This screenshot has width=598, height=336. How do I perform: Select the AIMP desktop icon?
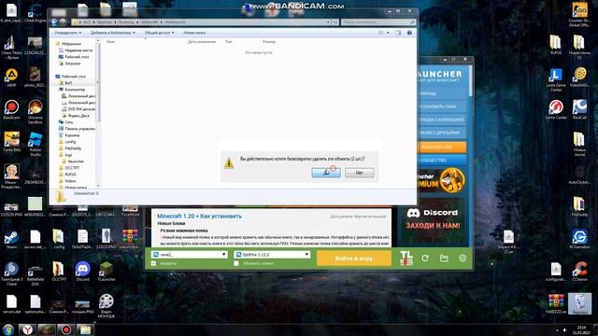tap(11, 77)
